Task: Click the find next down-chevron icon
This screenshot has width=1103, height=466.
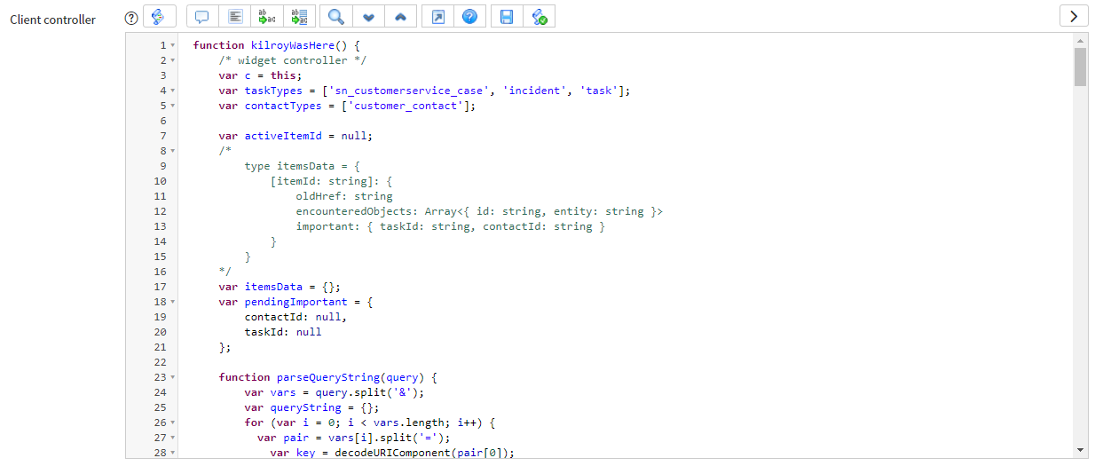Action: (368, 16)
